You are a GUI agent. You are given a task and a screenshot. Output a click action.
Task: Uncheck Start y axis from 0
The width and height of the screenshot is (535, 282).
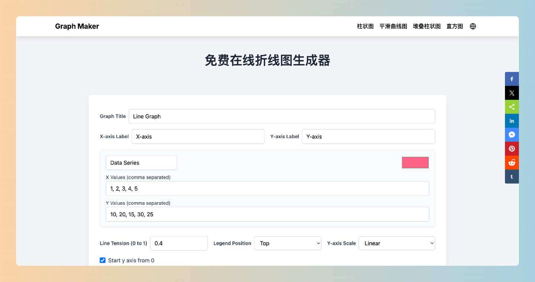(x=103, y=260)
